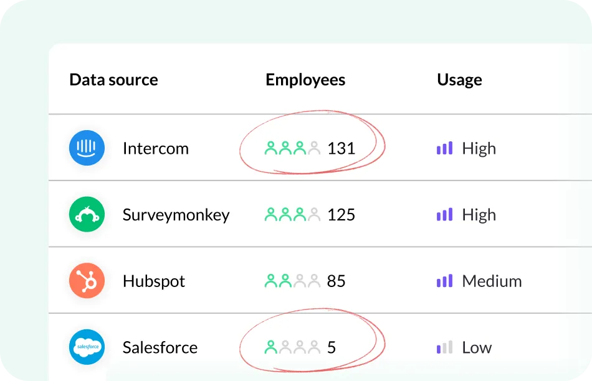
Task: Click the Hubspot logo icon
Action: 87,281
